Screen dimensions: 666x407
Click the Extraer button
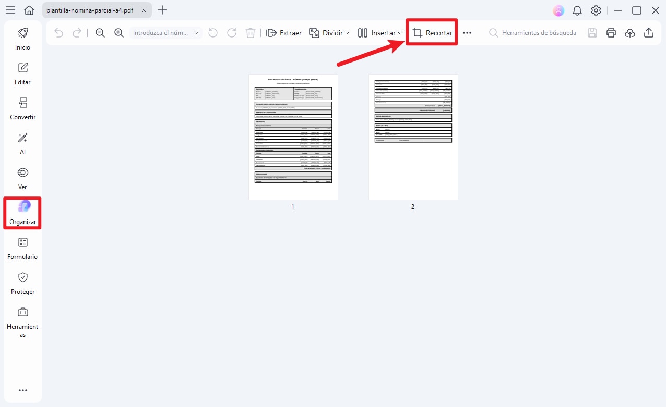tap(284, 33)
